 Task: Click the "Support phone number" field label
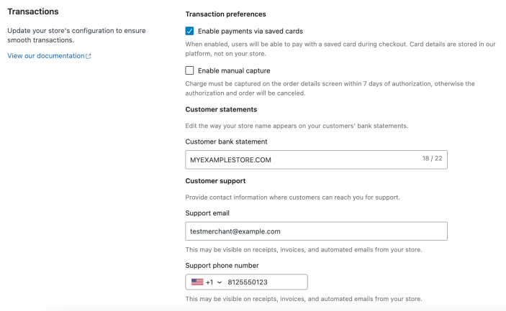click(222, 265)
